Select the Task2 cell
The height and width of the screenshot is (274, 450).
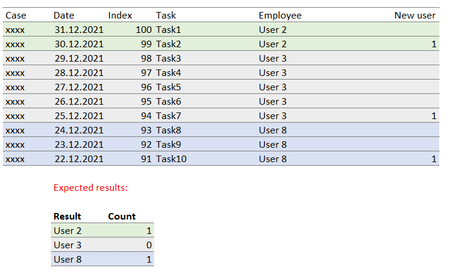point(169,44)
